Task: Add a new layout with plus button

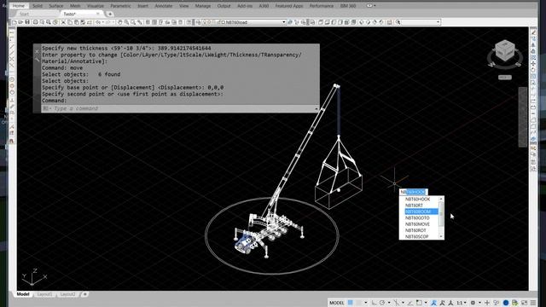Action: coord(84,294)
